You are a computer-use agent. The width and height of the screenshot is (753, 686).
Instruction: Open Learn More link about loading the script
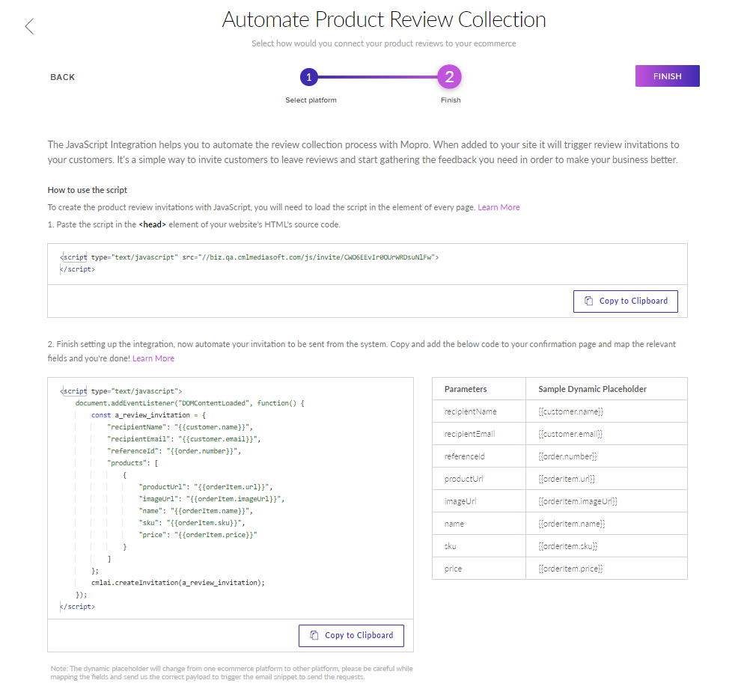(499, 207)
